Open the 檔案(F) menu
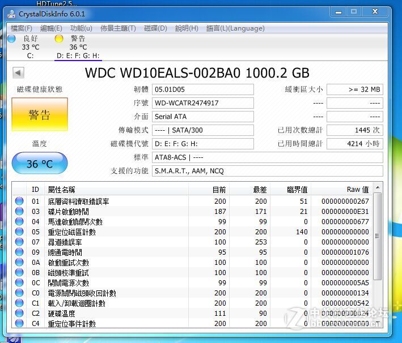Viewport: 402px width, 343px height. [22, 28]
